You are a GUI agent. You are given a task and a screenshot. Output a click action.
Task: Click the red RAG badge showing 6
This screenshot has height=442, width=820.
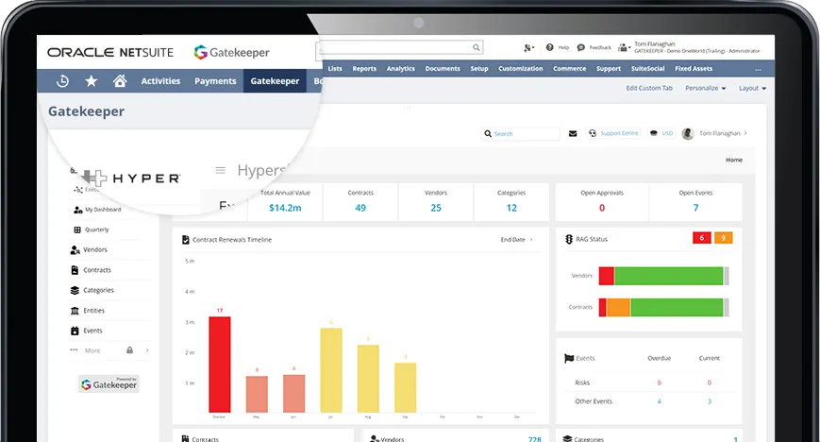(x=702, y=238)
